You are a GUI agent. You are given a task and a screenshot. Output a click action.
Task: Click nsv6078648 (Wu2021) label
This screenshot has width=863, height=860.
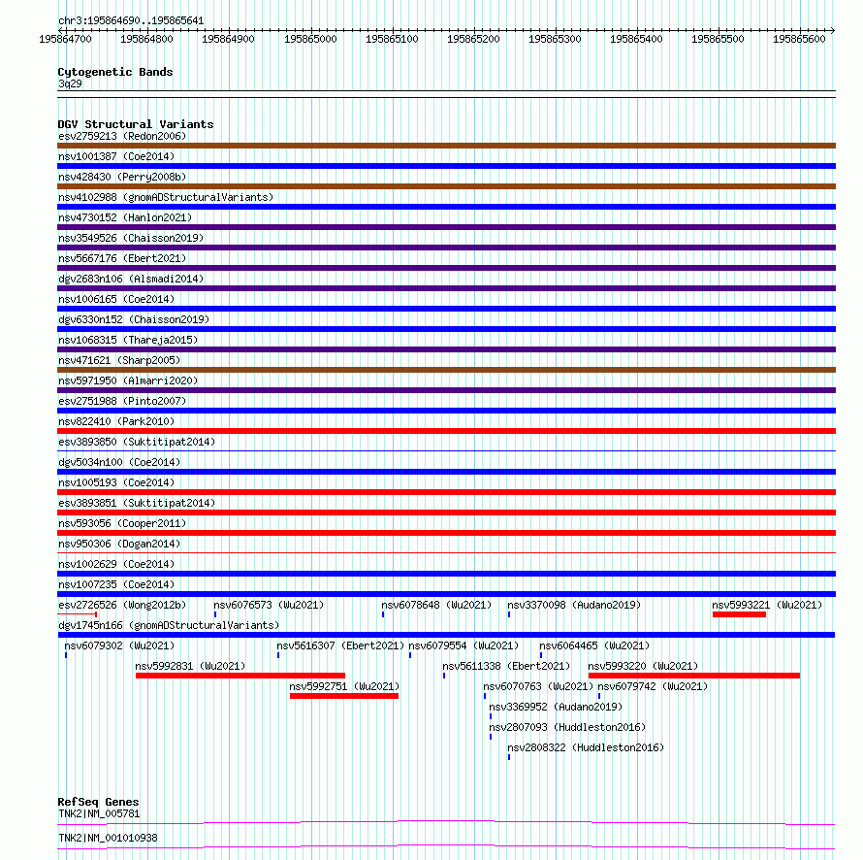pos(436,605)
